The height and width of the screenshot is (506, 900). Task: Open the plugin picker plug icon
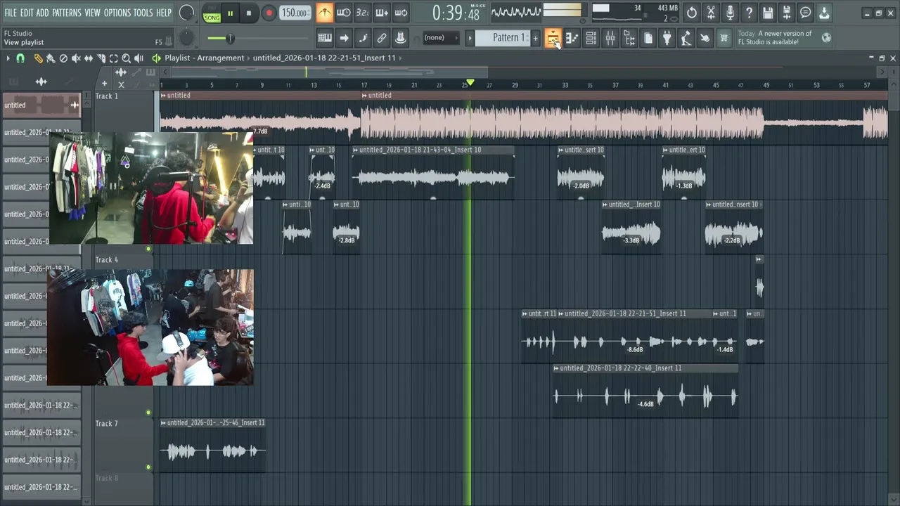(x=667, y=38)
